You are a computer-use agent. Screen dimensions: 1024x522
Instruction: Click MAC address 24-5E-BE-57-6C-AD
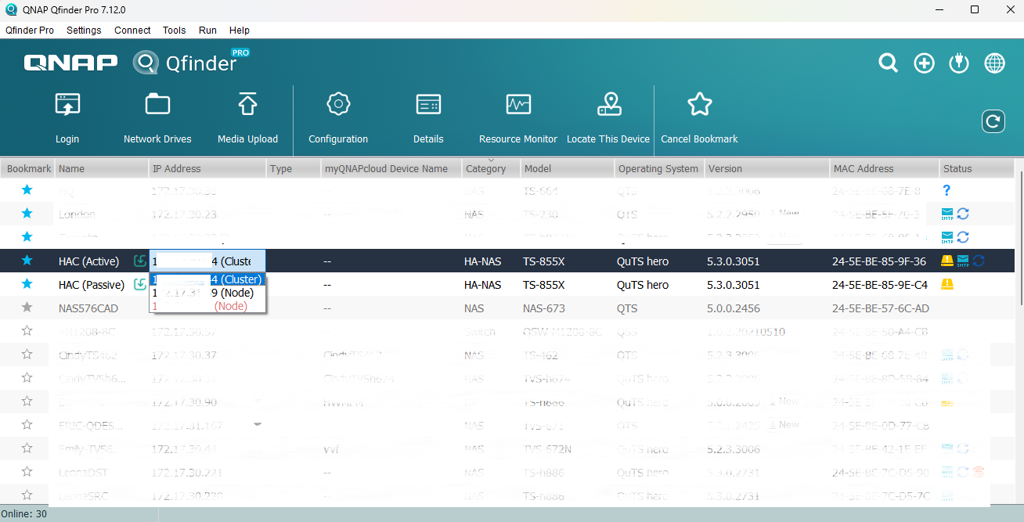tap(881, 308)
